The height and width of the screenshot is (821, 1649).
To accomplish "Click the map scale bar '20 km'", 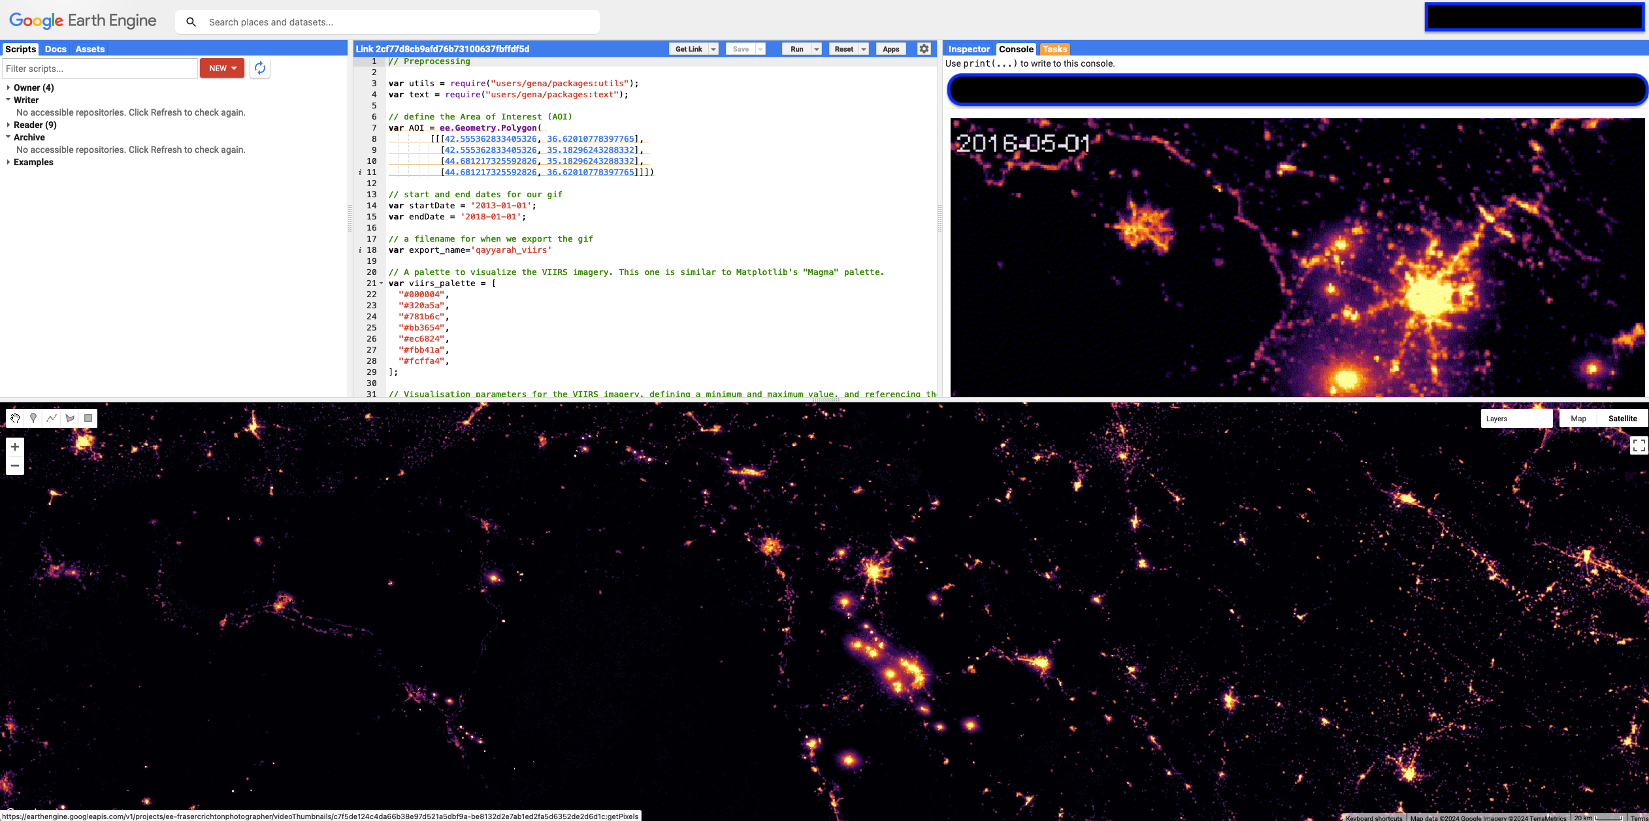I will [1599, 817].
